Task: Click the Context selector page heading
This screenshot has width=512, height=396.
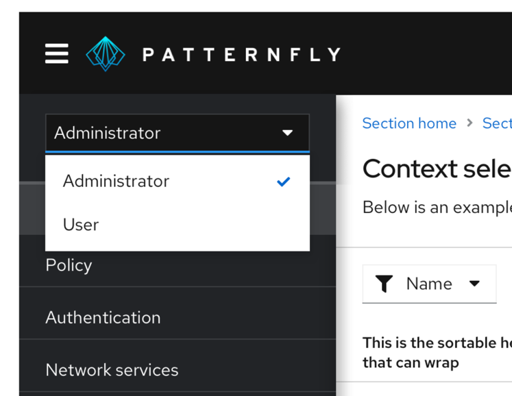Action: click(437, 169)
